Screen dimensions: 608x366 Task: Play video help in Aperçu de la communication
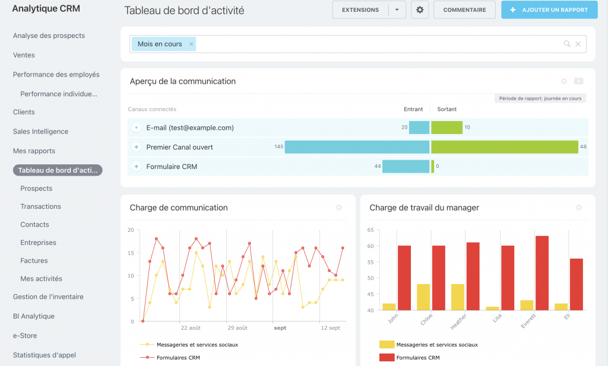tap(579, 81)
